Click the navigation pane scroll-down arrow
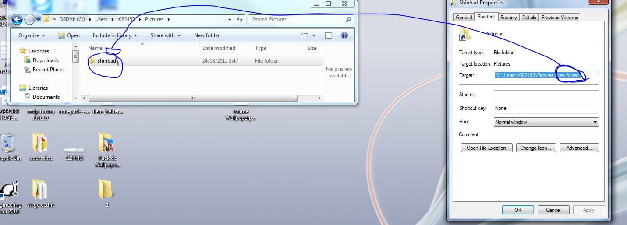 pyautogui.click(x=76, y=98)
